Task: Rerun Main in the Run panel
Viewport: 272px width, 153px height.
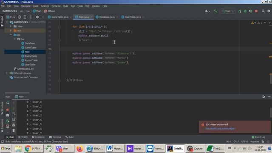Action: (8, 103)
